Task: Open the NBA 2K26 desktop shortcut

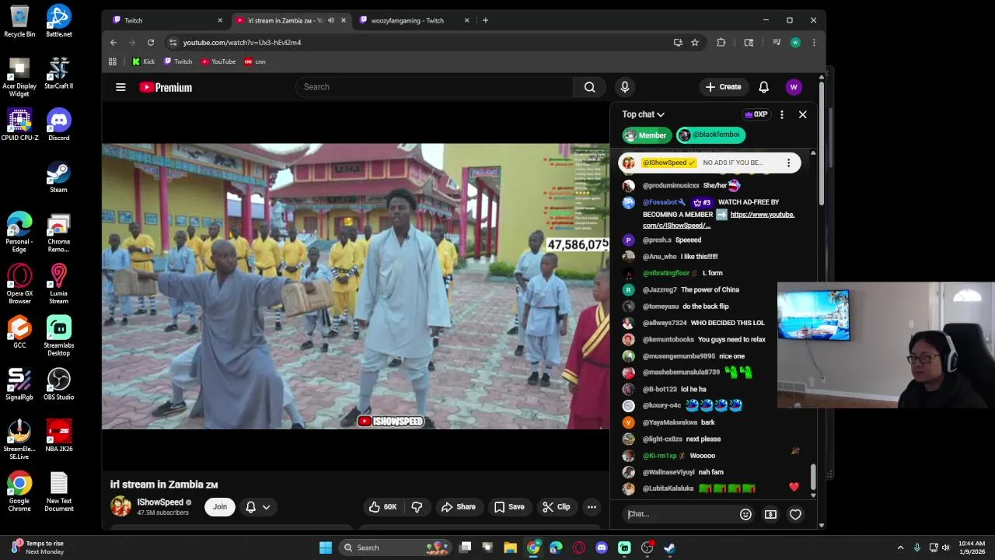Action: click(59, 436)
